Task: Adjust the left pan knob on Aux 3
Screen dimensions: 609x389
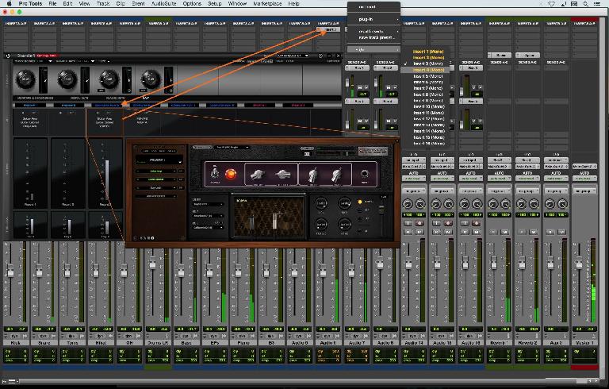Action: click(x=550, y=204)
